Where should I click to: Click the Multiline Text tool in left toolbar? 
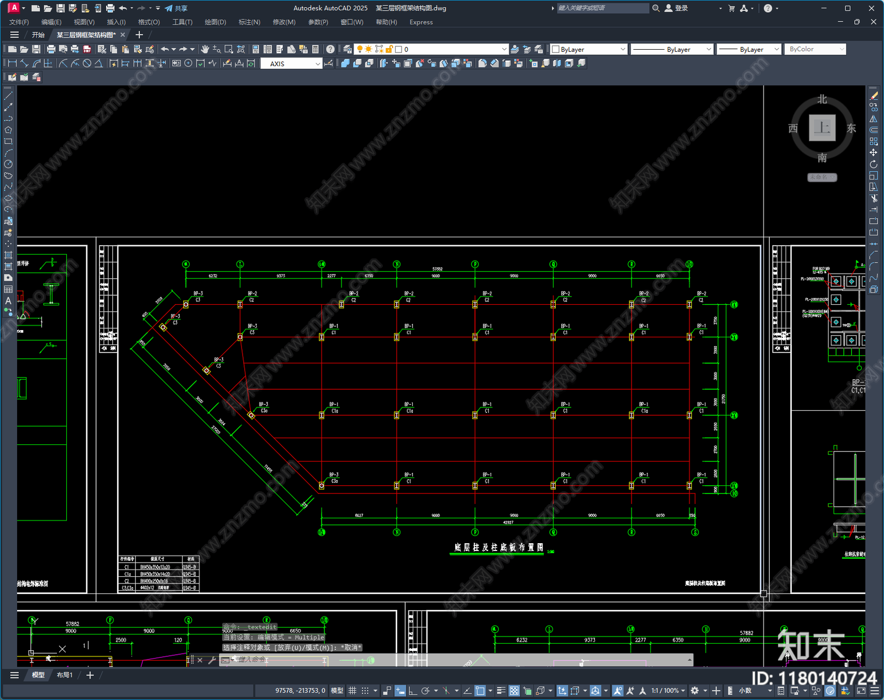8,301
